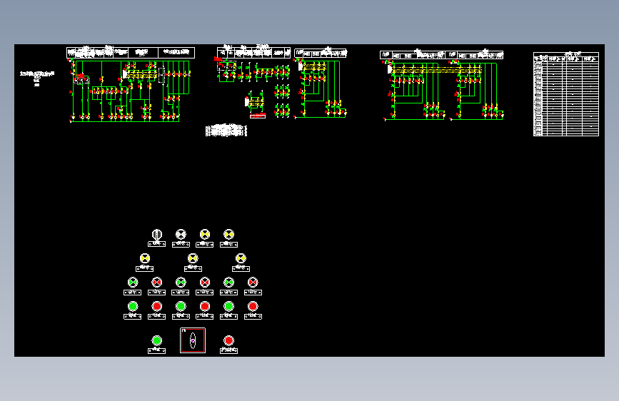
Task: Select the red-framed meter box at the panel bottom
Action: click(x=193, y=340)
